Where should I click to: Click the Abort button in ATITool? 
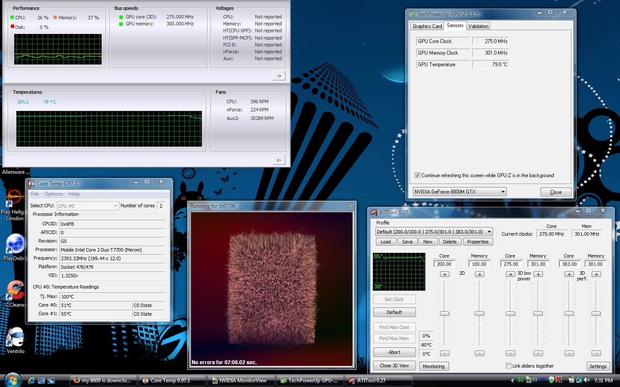394,352
